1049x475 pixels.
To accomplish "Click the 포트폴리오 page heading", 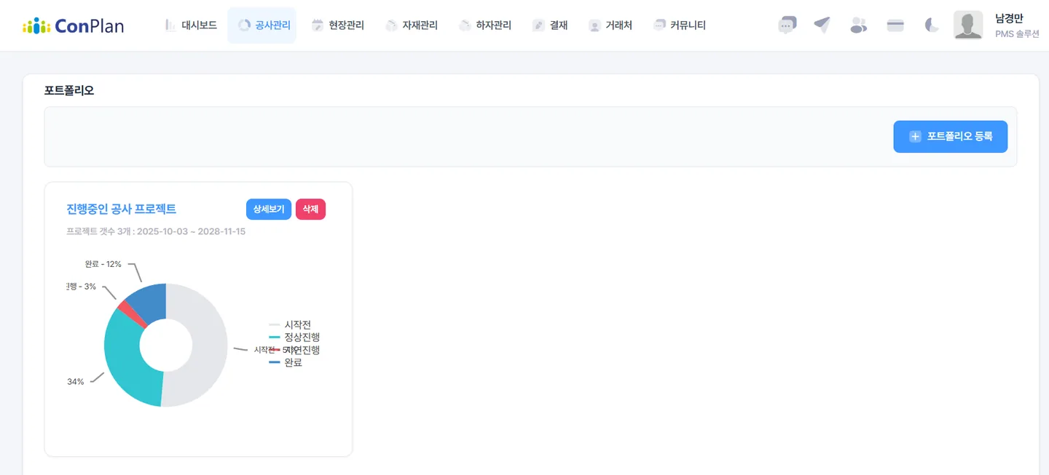I will coord(69,91).
